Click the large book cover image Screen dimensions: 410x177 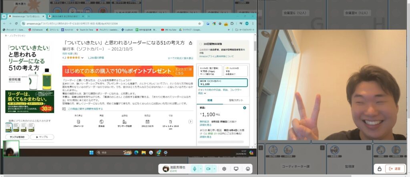click(x=30, y=78)
